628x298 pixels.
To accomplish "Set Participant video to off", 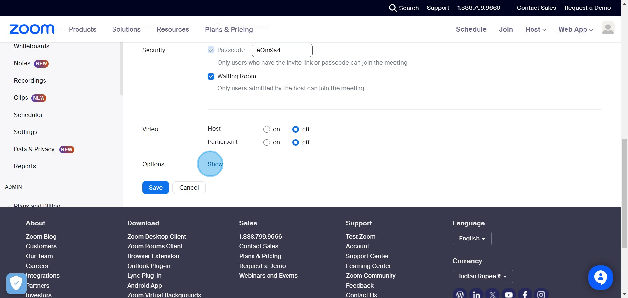I will (x=296, y=142).
